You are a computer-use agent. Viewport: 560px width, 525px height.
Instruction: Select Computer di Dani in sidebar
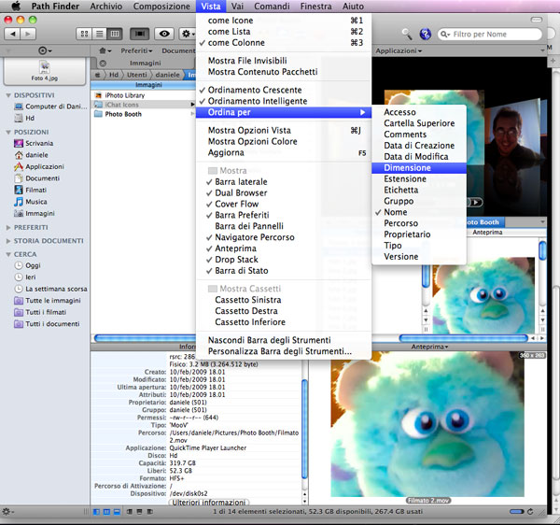tap(50, 106)
